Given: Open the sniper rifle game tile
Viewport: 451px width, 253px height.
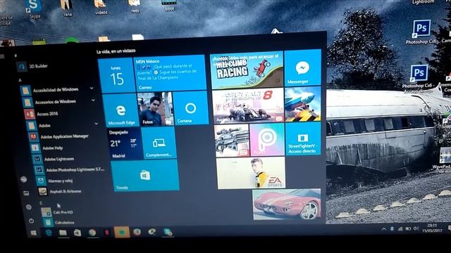Looking at the screenshot, I should coord(232,141).
